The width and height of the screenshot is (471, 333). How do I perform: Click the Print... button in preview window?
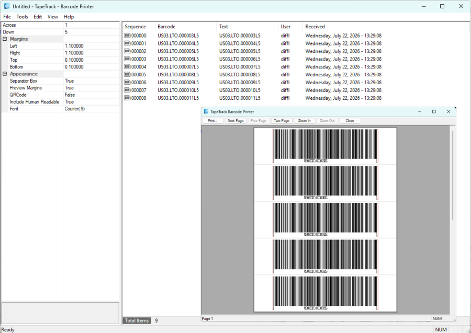click(x=213, y=121)
